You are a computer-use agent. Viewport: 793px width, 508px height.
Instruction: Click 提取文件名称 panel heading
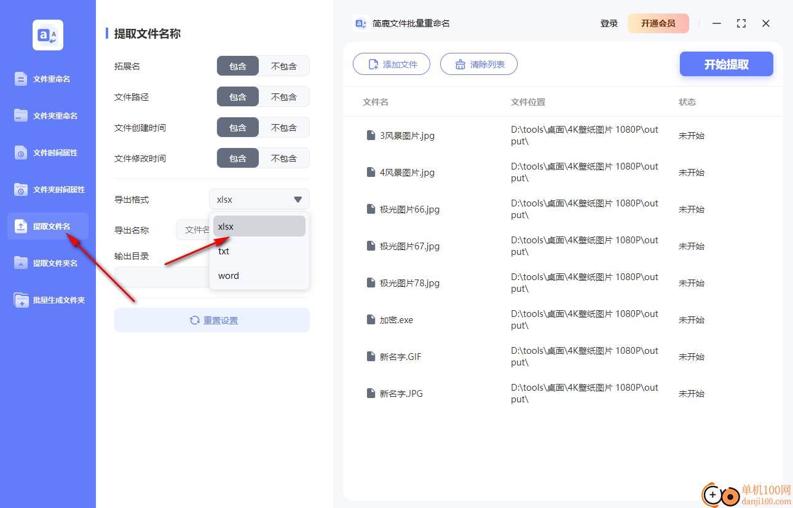click(148, 34)
